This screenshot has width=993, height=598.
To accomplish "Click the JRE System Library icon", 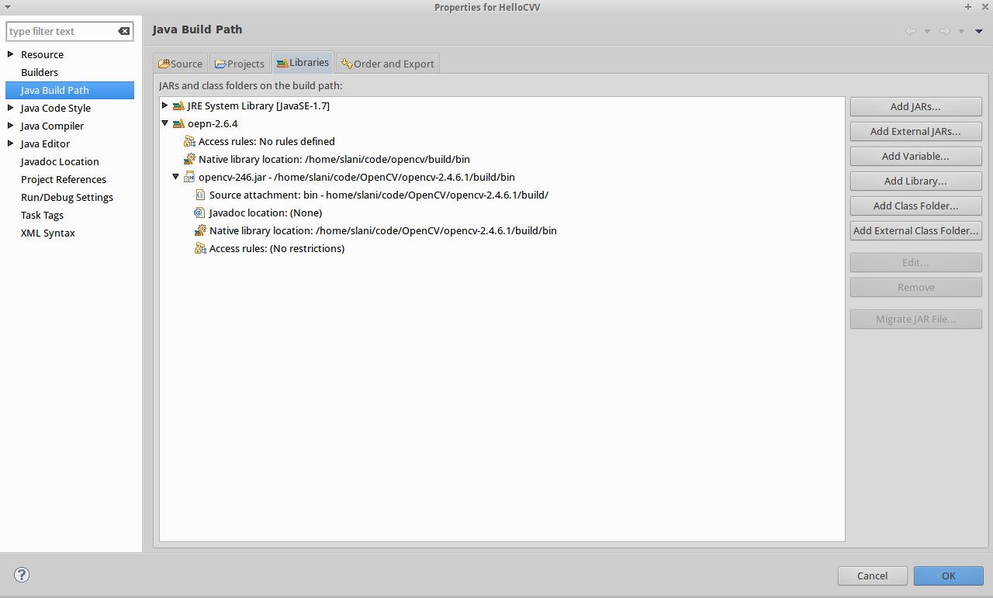I will pos(178,105).
